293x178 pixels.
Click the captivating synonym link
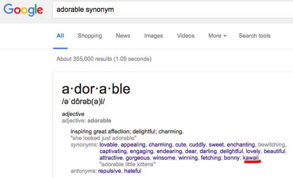point(113,151)
